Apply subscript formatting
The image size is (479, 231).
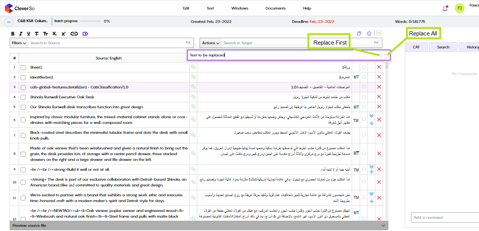point(55,34)
